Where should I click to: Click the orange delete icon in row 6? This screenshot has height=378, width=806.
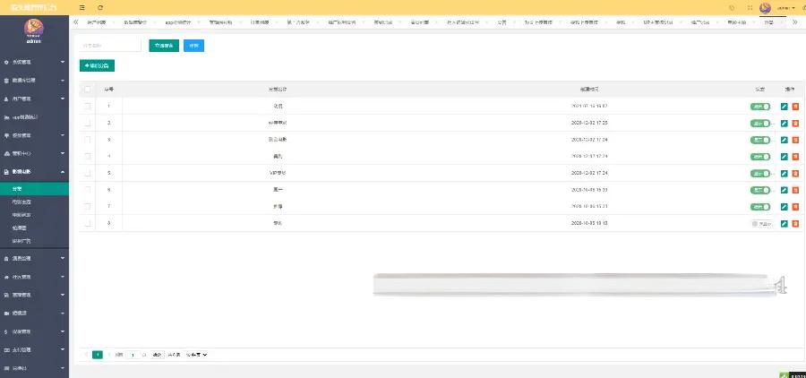pos(795,190)
